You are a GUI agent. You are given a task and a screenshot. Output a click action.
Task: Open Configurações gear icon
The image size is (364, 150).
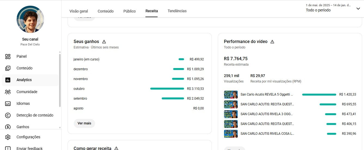pyautogui.click(x=8, y=137)
